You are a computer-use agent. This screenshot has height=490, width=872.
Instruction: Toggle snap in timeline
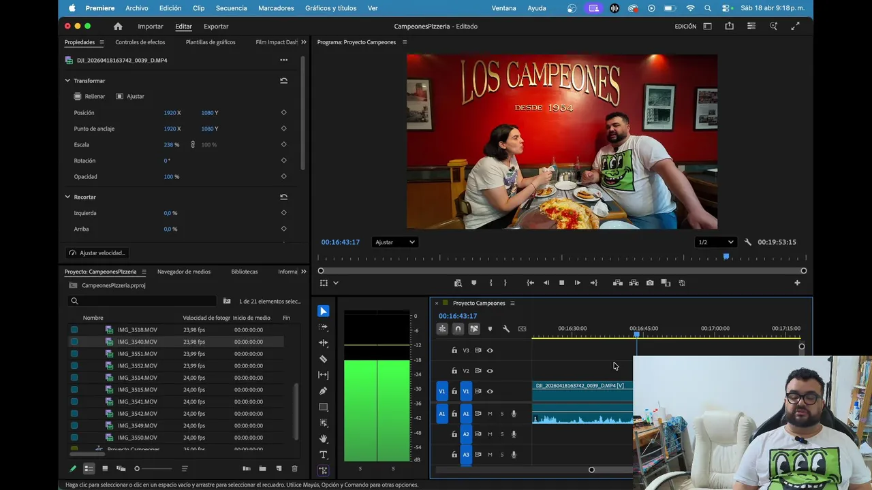[x=458, y=329]
